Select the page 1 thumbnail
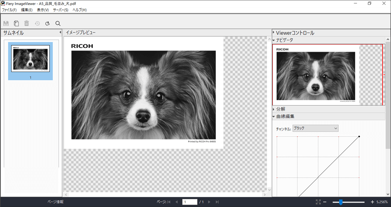The width and height of the screenshot is (391, 207). [x=30, y=61]
